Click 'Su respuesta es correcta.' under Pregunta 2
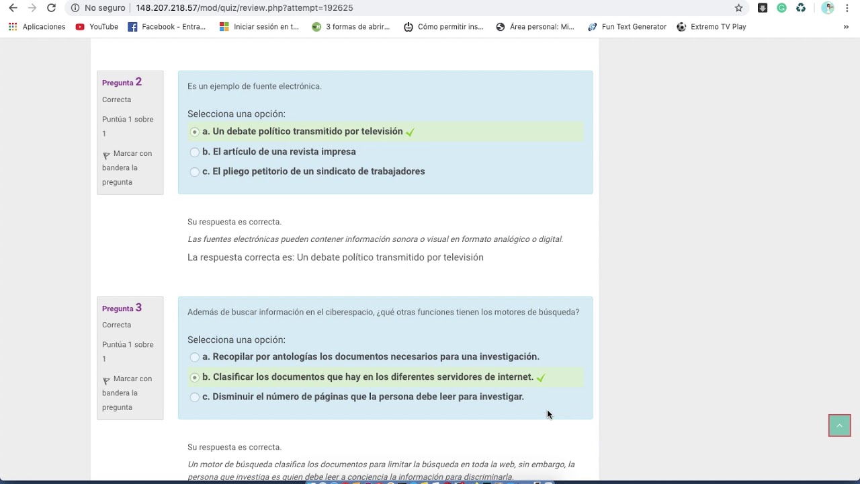The height and width of the screenshot is (484, 860). coord(234,222)
